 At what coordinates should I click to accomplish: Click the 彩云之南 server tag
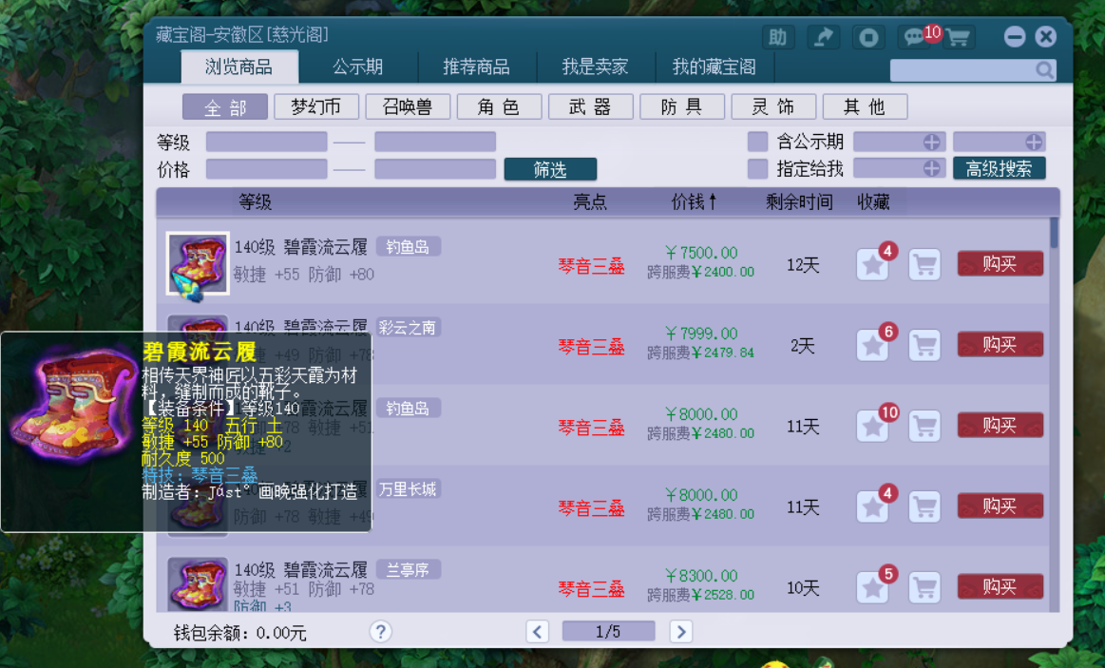click(408, 328)
